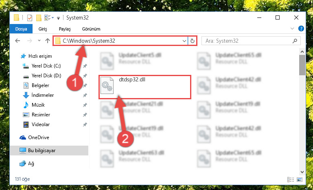Refresh the System32 folder view

[193, 41]
